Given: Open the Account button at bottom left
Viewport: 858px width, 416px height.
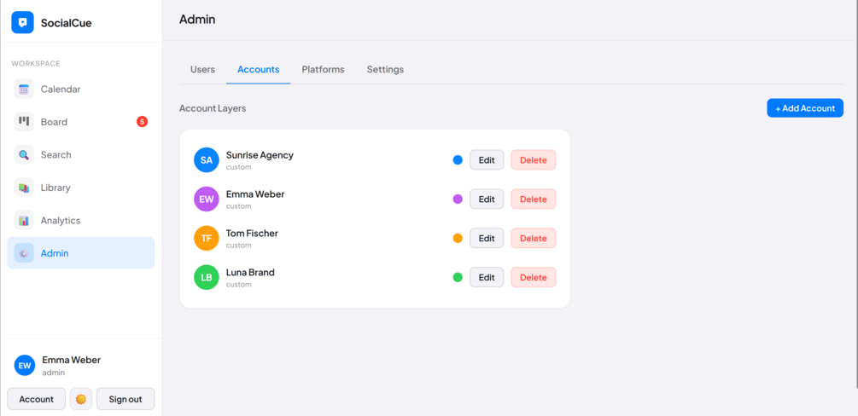Looking at the screenshot, I should coord(36,399).
